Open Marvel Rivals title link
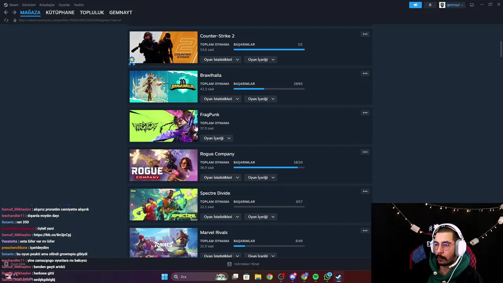The height and width of the screenshot is (283, 503). click(x=214, y=232)
